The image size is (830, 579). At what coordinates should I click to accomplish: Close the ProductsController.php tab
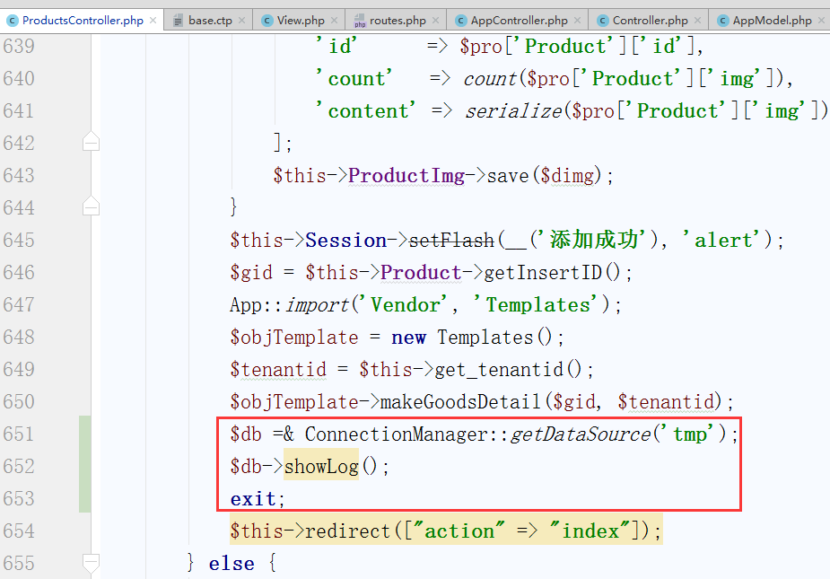(153, 20)
